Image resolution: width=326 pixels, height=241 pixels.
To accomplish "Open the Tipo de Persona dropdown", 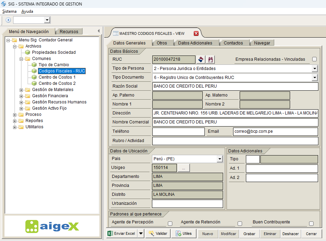I will click(315, 69).
